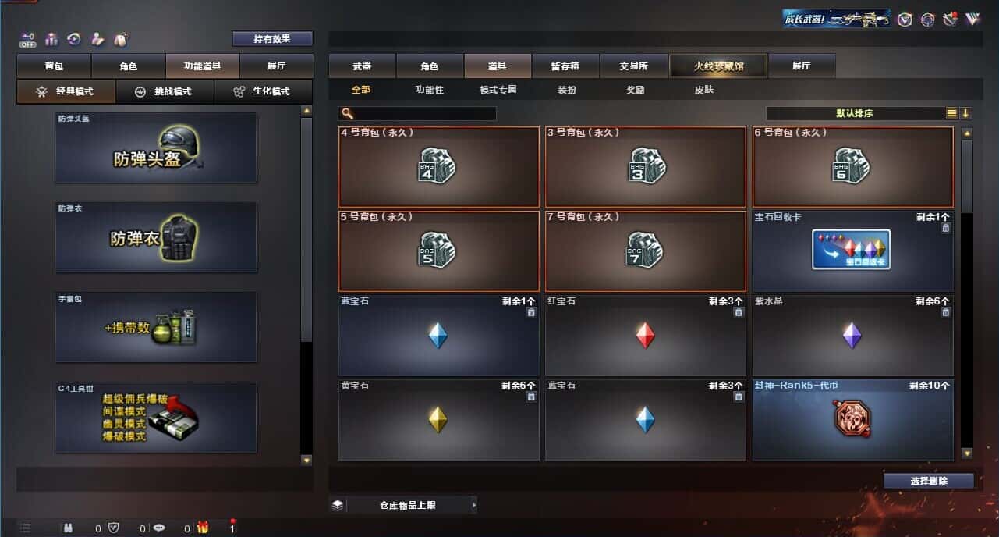
Task: Click the crosshair target icon
Action: click(x=927, y=20)
